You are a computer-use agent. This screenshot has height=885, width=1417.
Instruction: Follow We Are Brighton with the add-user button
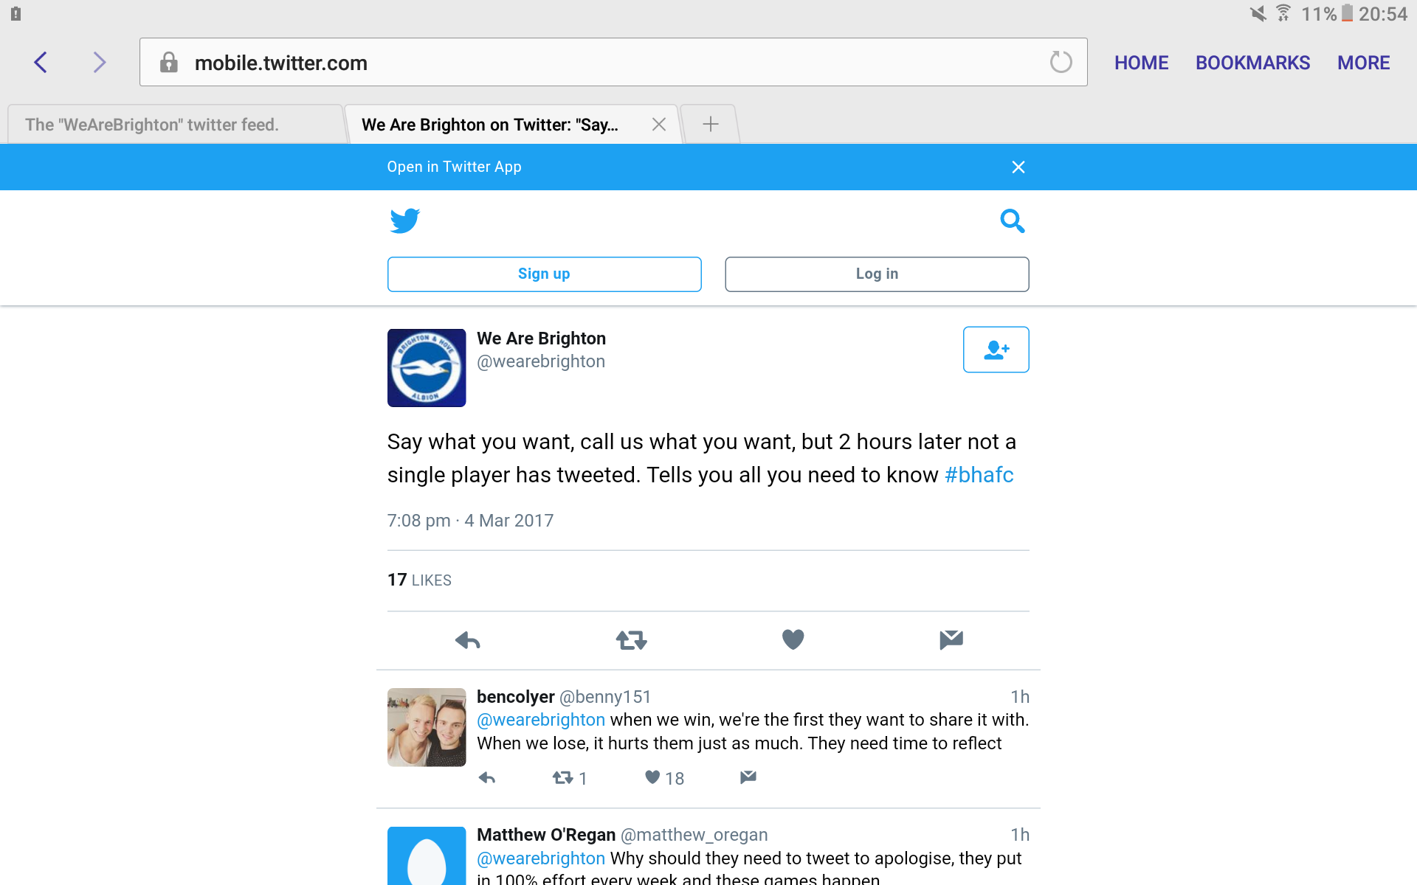(x=996, y=350)
